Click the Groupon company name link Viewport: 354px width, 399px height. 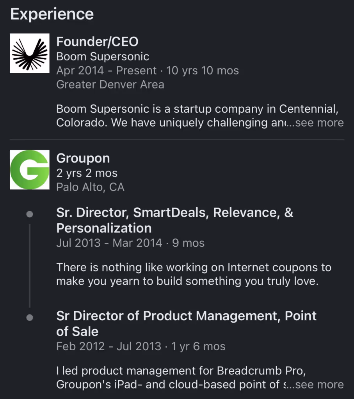pyautogui.click(x=83, y=158)
